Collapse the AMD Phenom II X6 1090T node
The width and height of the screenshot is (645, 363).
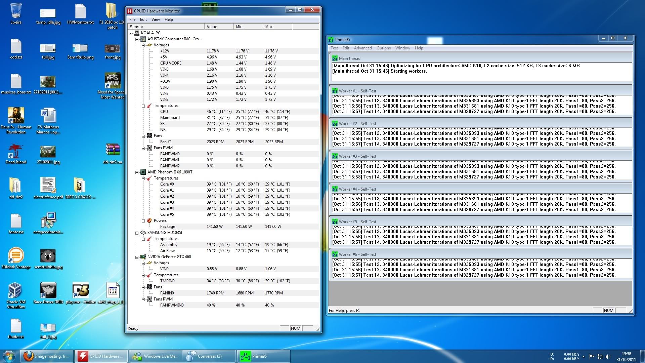(x=137, y=172)
